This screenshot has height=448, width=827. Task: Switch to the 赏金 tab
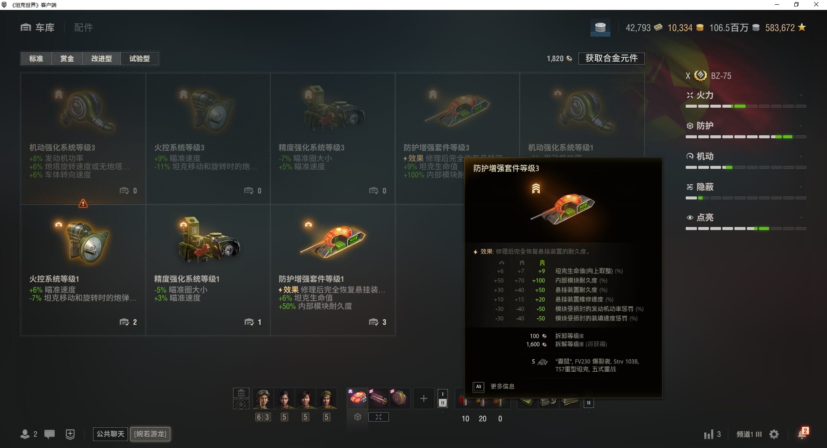coord(67,59)
